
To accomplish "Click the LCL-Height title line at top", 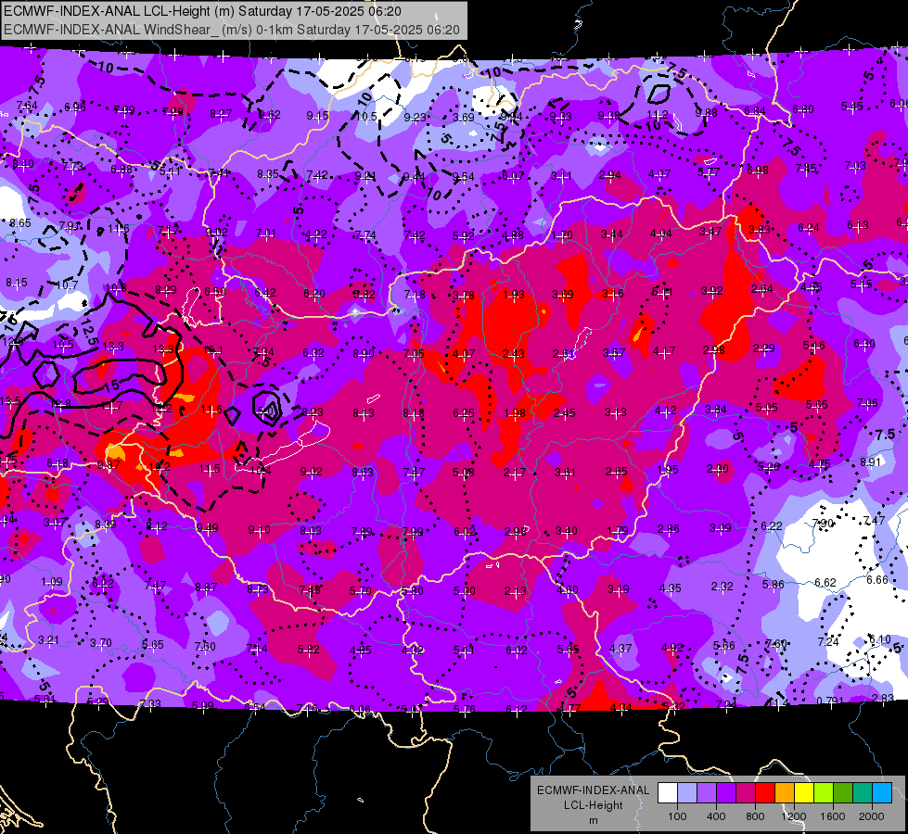I will (202, 11).
